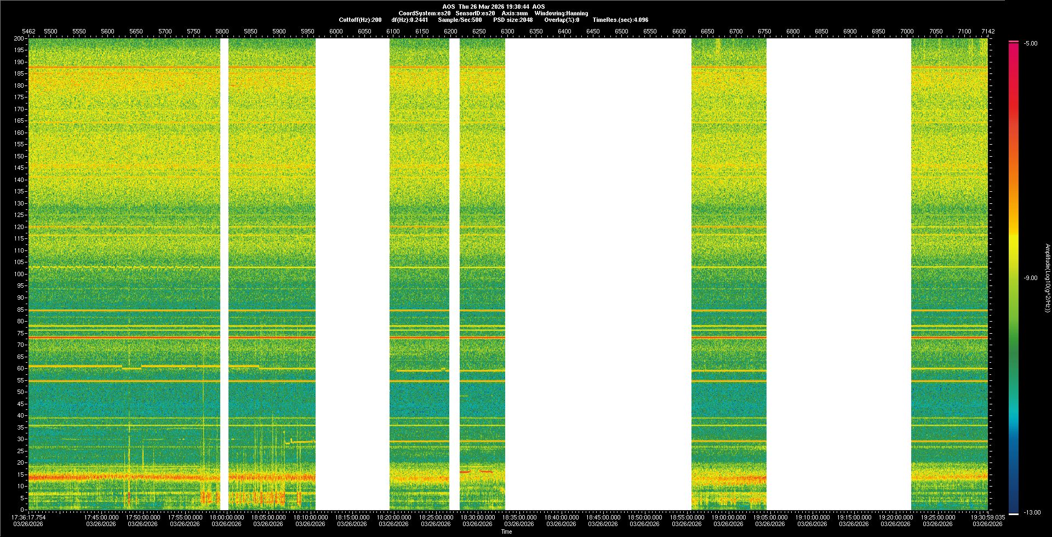Click the top axis value 7000
The height and width of the screenshot is (537, 1052).
907,31
